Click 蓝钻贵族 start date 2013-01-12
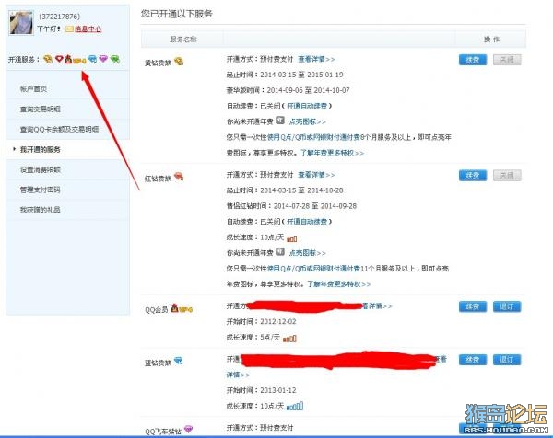The width and height of the screenshot is (553, 438). point(278,390)
